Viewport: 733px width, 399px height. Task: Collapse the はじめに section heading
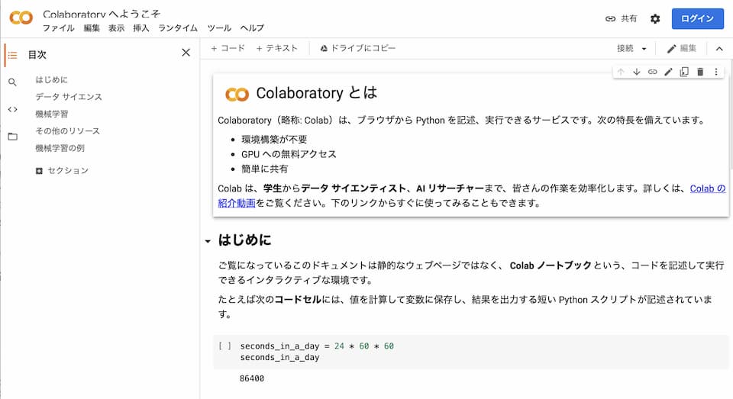pos(208,241)
